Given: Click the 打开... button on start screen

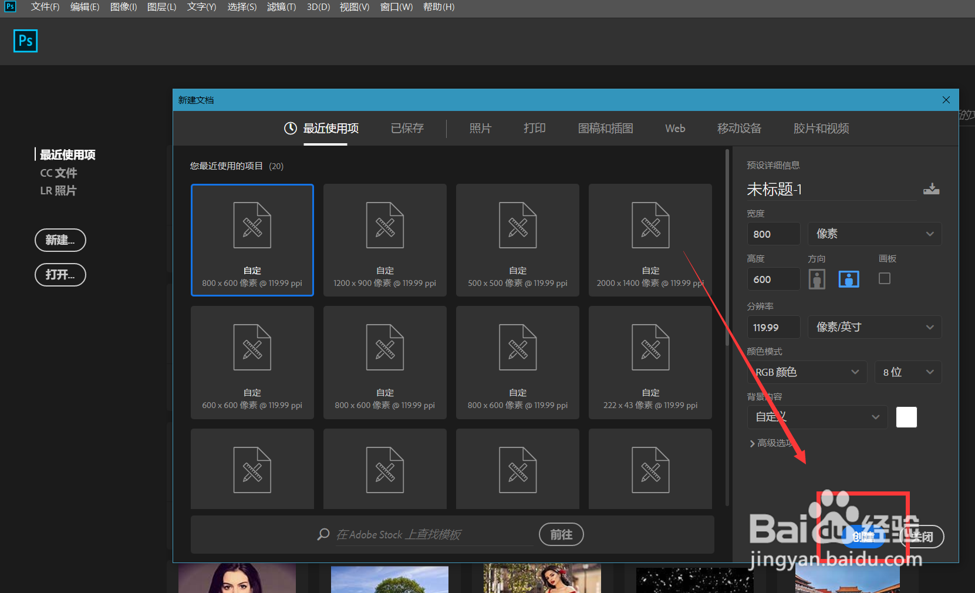Looking at the screenshot, I should (60, 275).
